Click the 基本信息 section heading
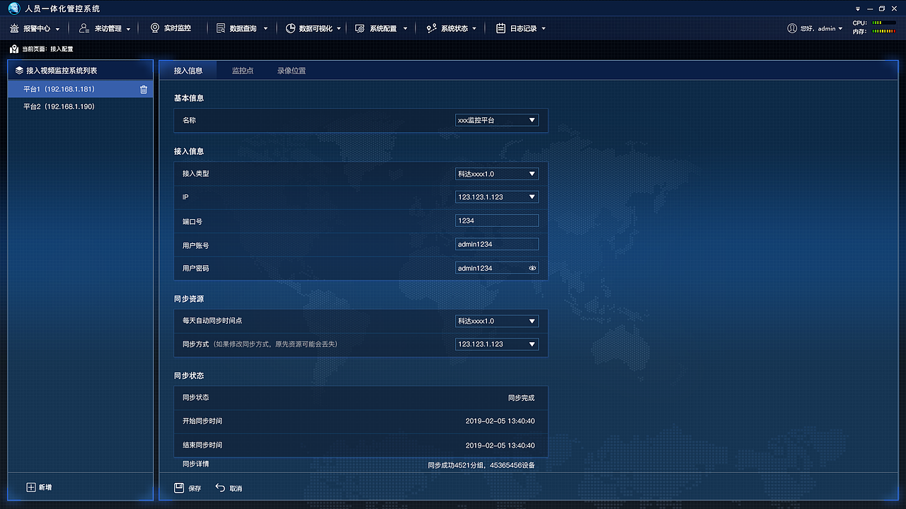 tap(189, 98)
